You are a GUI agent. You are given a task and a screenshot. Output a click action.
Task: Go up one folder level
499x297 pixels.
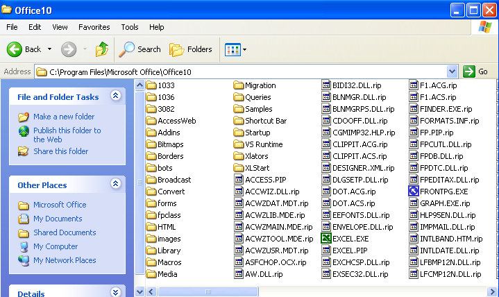[102, 49]
